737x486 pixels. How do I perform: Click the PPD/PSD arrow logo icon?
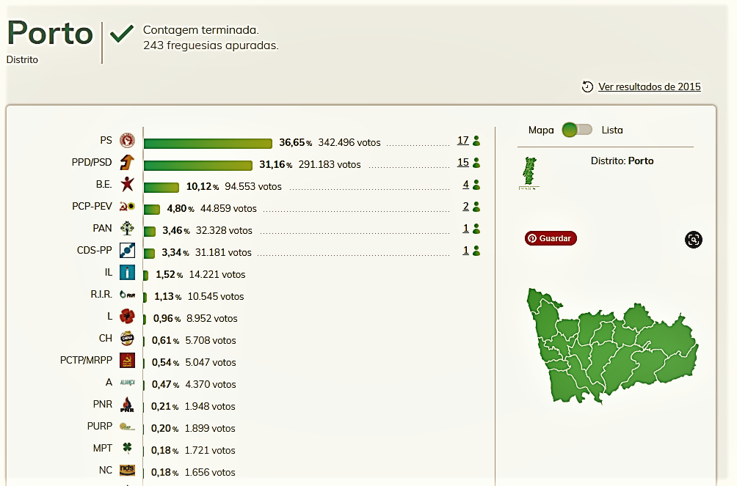tap(127, 163)
